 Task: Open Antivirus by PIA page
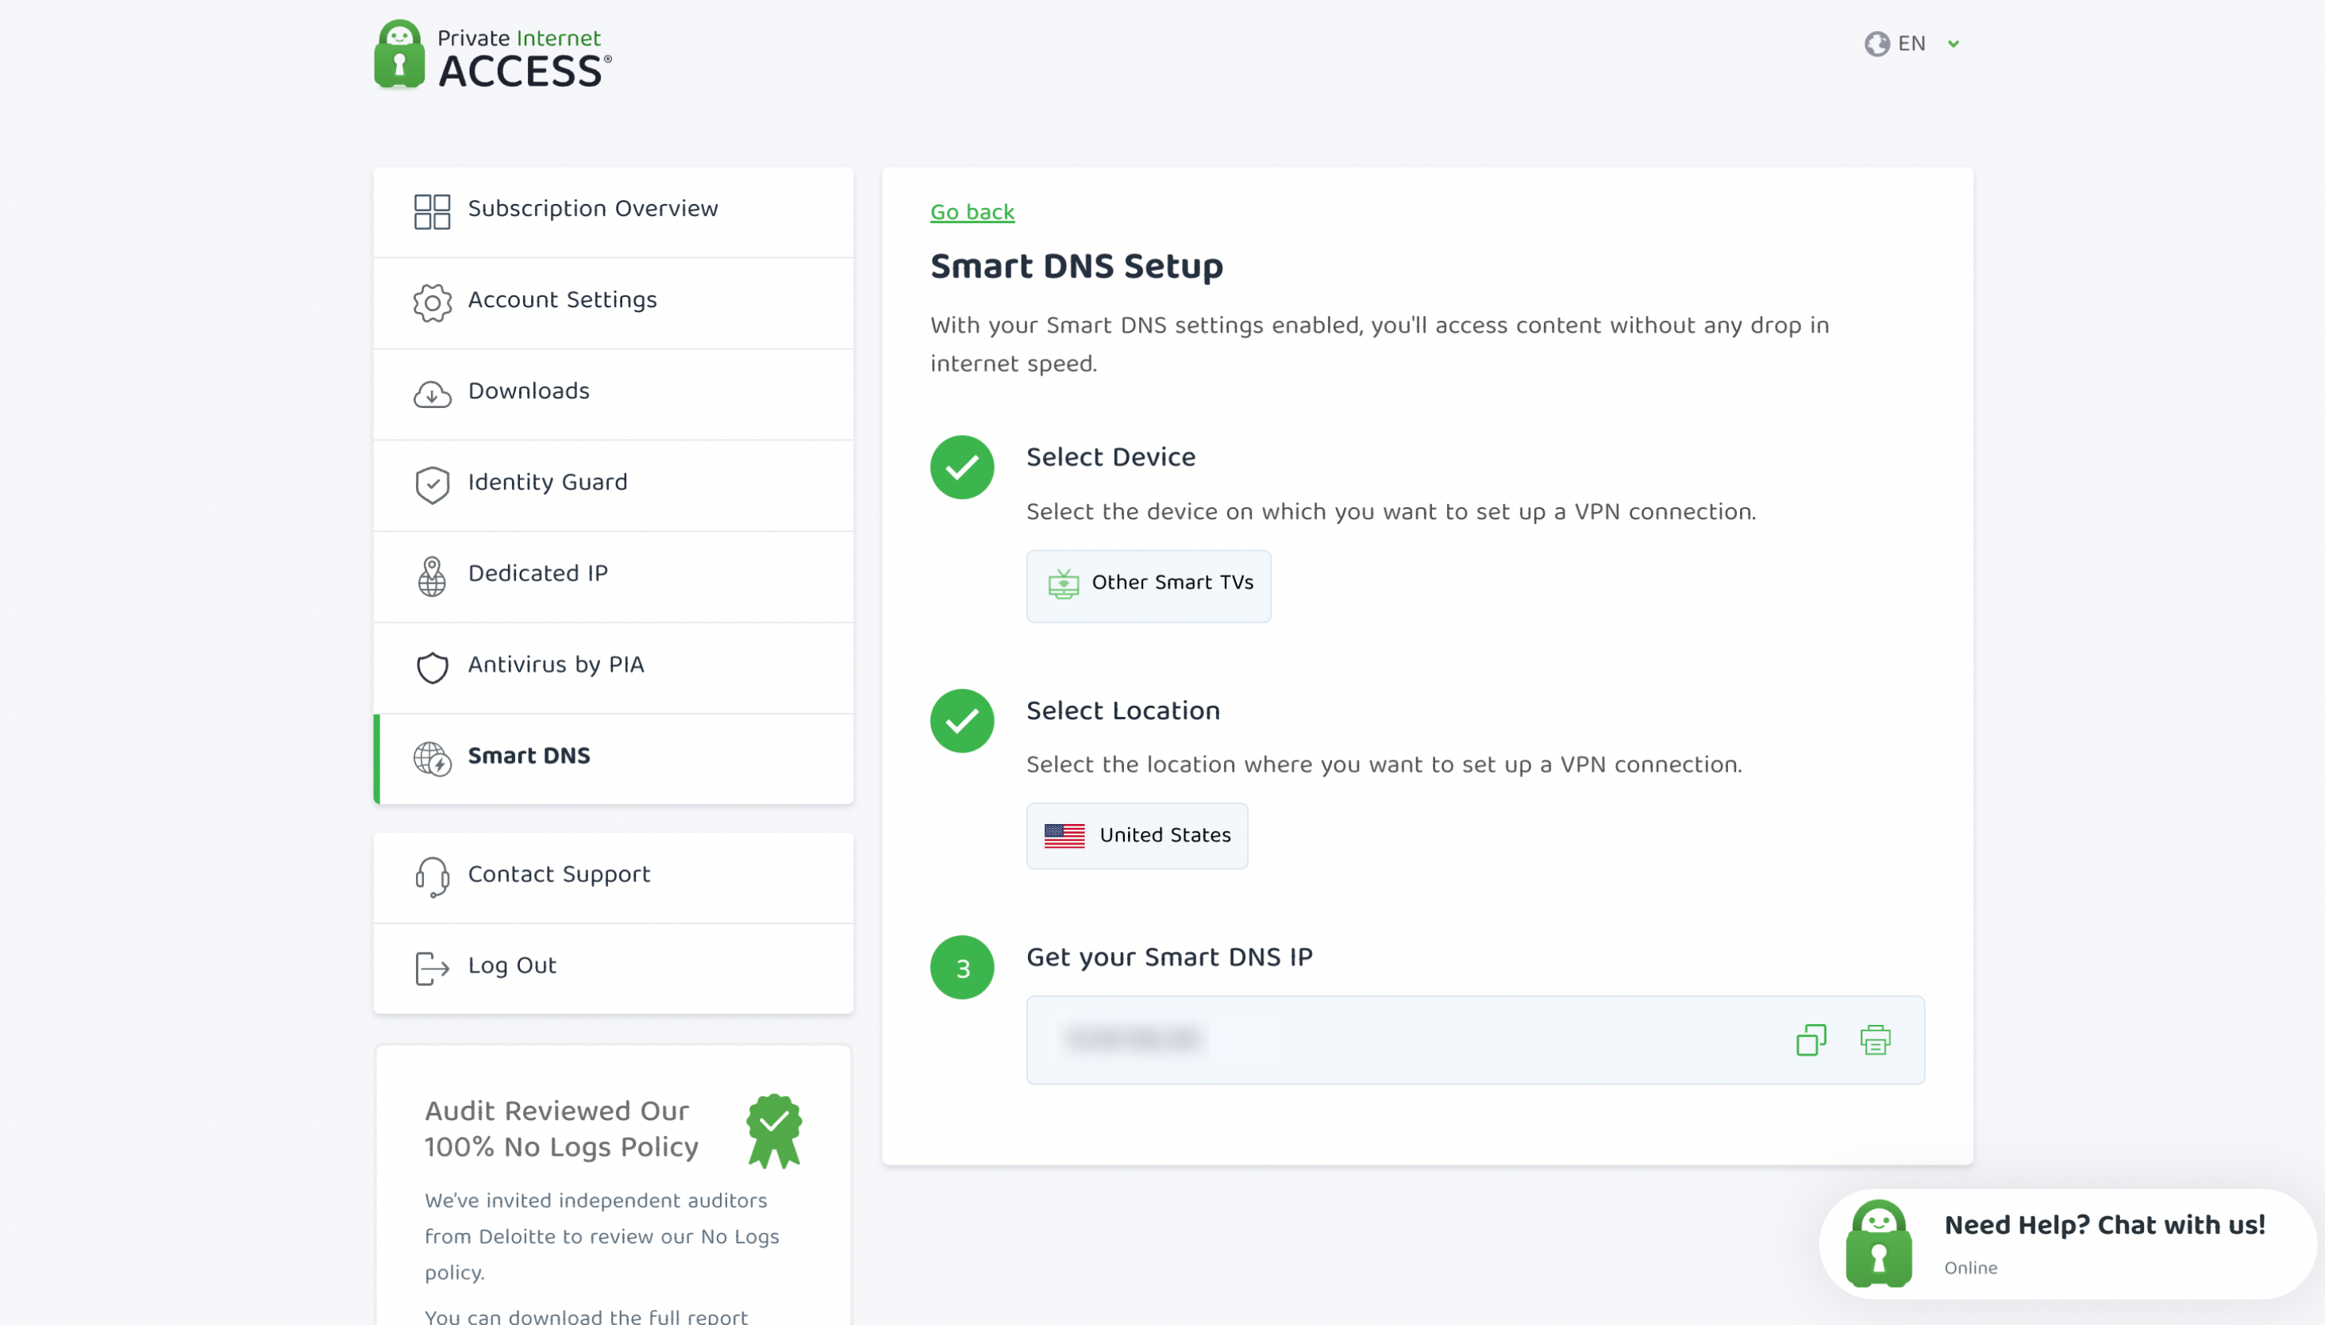point(613,667)
